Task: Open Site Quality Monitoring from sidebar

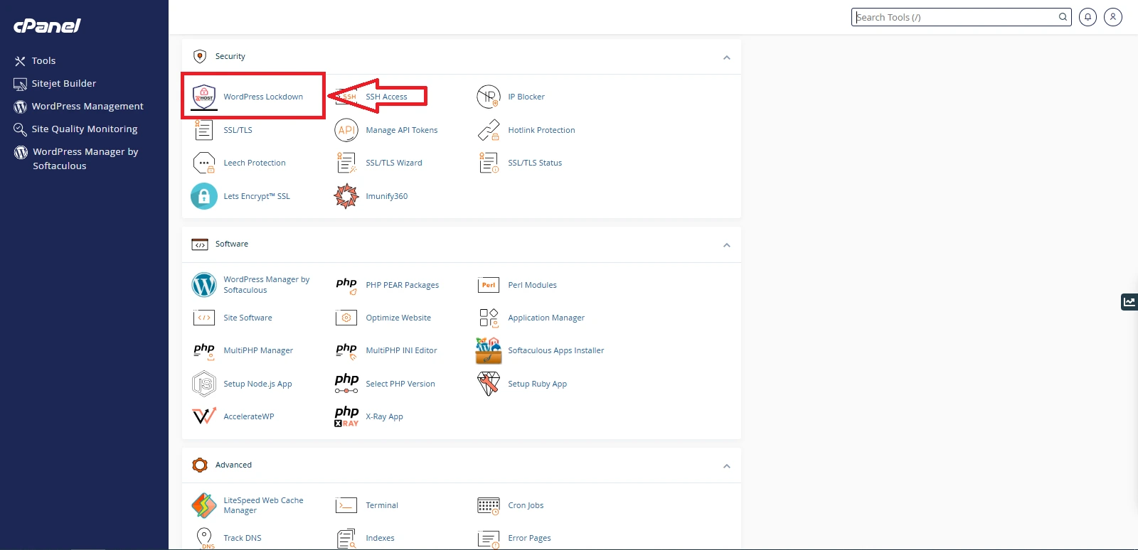Action: click(x=84, y=129)
